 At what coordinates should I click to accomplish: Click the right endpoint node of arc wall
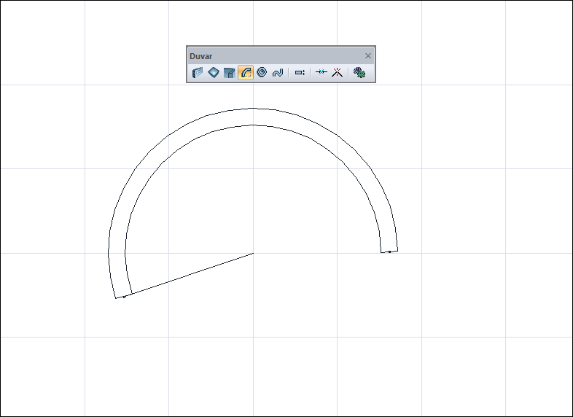point(389,252)
